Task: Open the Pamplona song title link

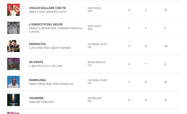Action: [38, 80]
